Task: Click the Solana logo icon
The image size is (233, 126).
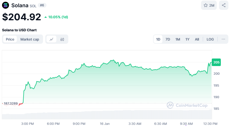Action: point(6,5)
